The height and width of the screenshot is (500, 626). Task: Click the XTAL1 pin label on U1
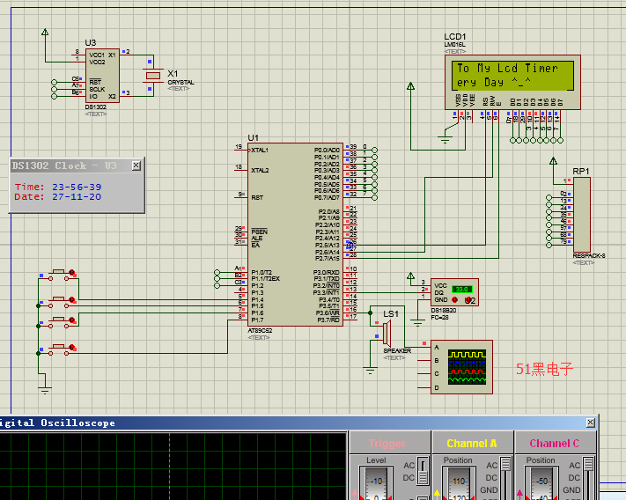click(260, 150)
